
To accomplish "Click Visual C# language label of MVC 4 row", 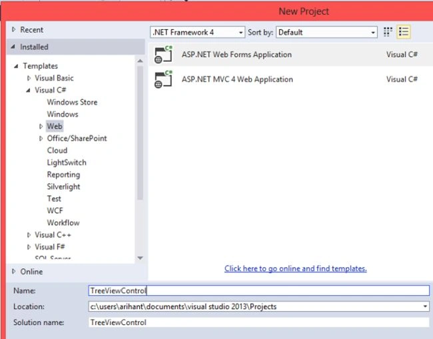I will tap(402, 79).
